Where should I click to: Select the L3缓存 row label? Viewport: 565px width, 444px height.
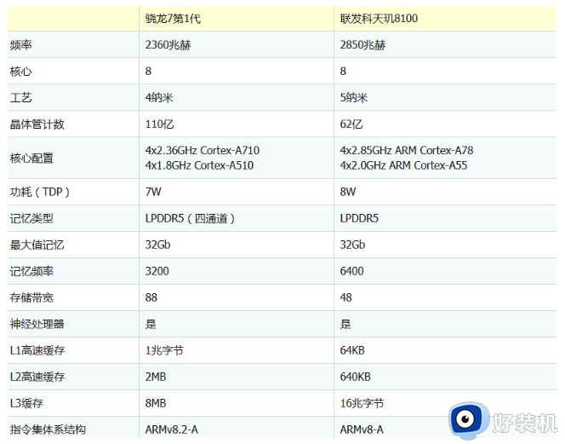(26, 403)
